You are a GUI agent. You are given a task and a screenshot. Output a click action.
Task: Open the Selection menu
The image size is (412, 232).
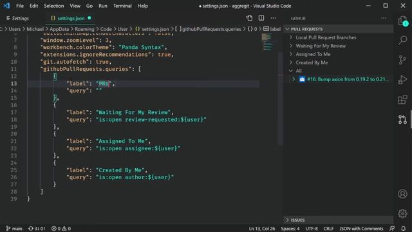tap(54, 6)
